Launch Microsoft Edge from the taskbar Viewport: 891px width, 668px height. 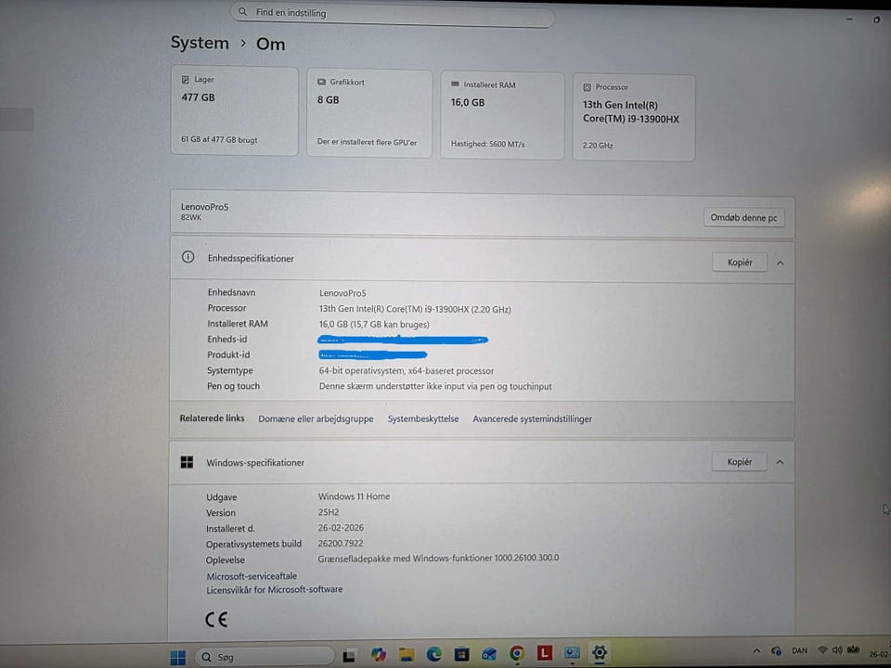[434, 654]
